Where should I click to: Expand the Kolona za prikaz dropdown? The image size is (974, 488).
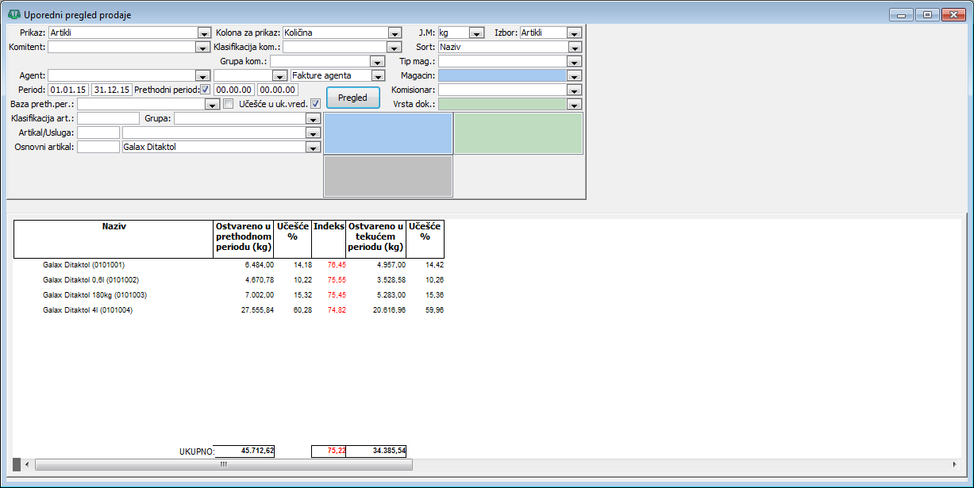click(x=395, y=33)
